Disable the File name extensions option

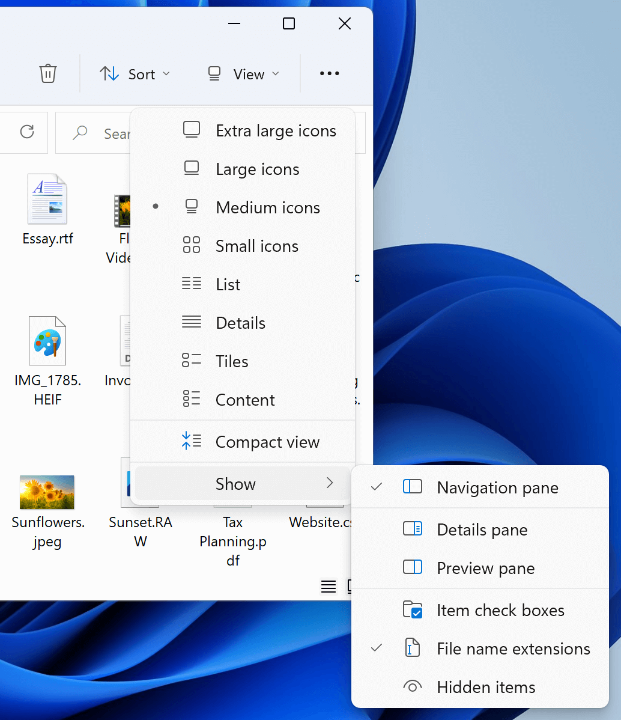[513, 648]
